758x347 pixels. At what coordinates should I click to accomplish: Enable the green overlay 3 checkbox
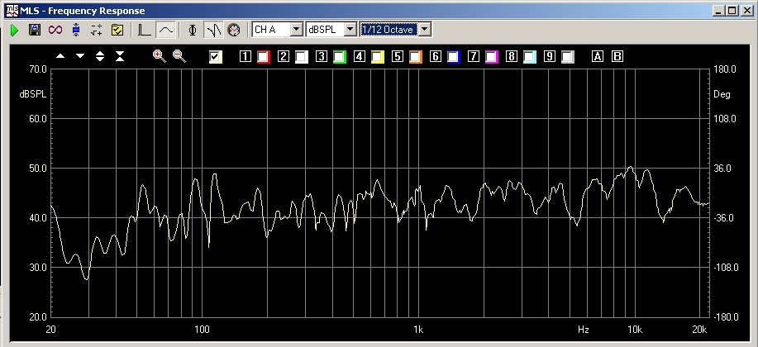(339, 57)
